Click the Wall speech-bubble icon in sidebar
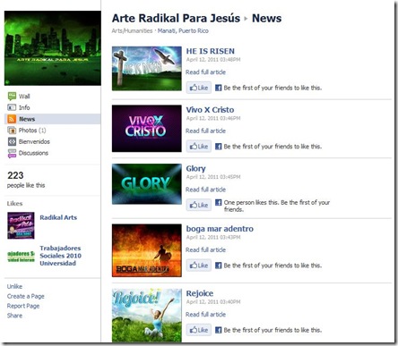Image resolution: width=398 pixels, height=346 pixels. tap(12, 96)
